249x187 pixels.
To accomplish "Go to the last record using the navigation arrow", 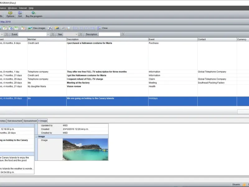I will click(x=93, y=28).
